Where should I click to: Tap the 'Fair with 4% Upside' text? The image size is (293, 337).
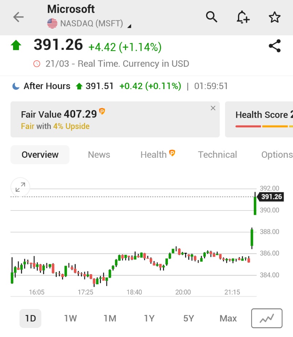coord(55,126)
